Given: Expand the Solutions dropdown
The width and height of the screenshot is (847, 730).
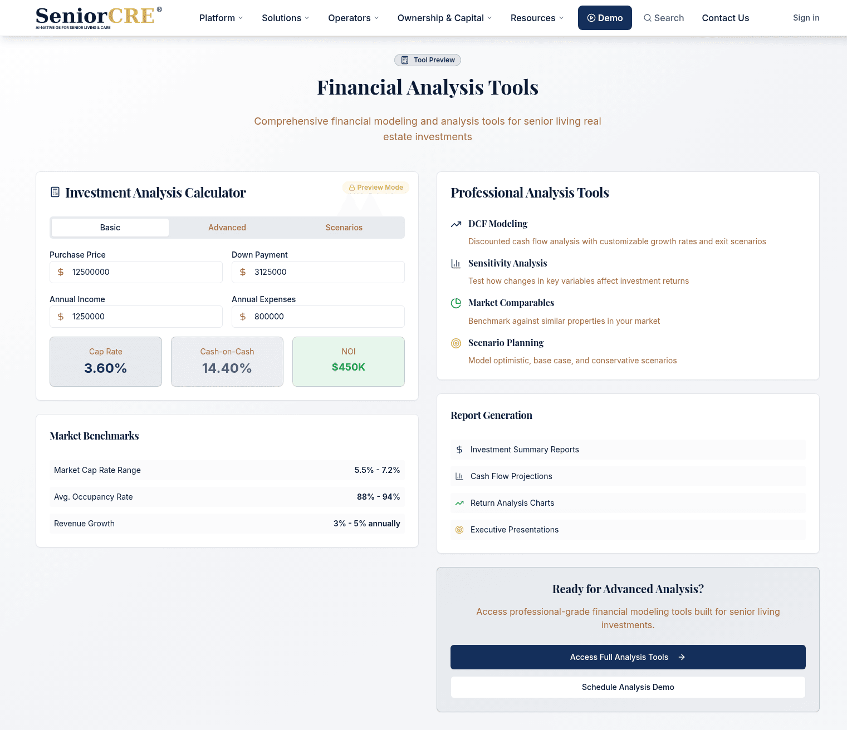Looking at the screenshot, I should coord(285,18).
